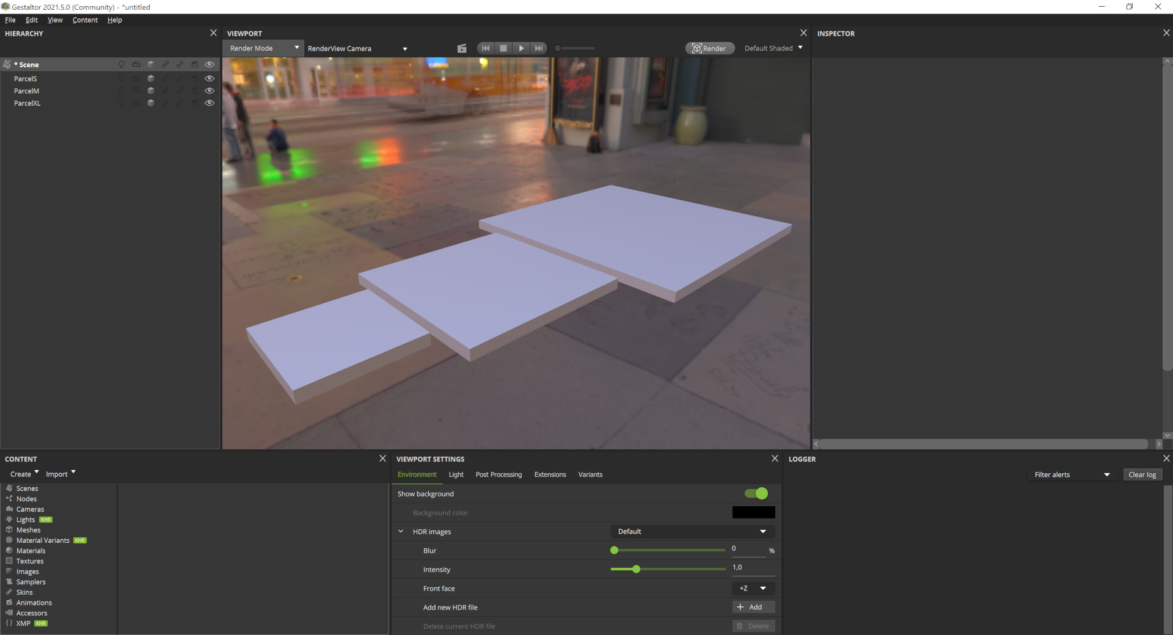The width and height of the screenshot is (1173, 635).
Task: Open the RenderView Camera dropdown
Action: (x=357, y=48)
